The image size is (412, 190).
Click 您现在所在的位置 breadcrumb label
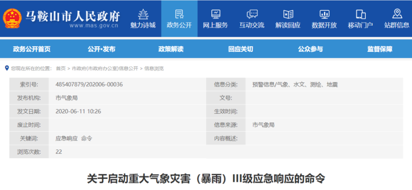pyautogui.click(x=31, y=68)
